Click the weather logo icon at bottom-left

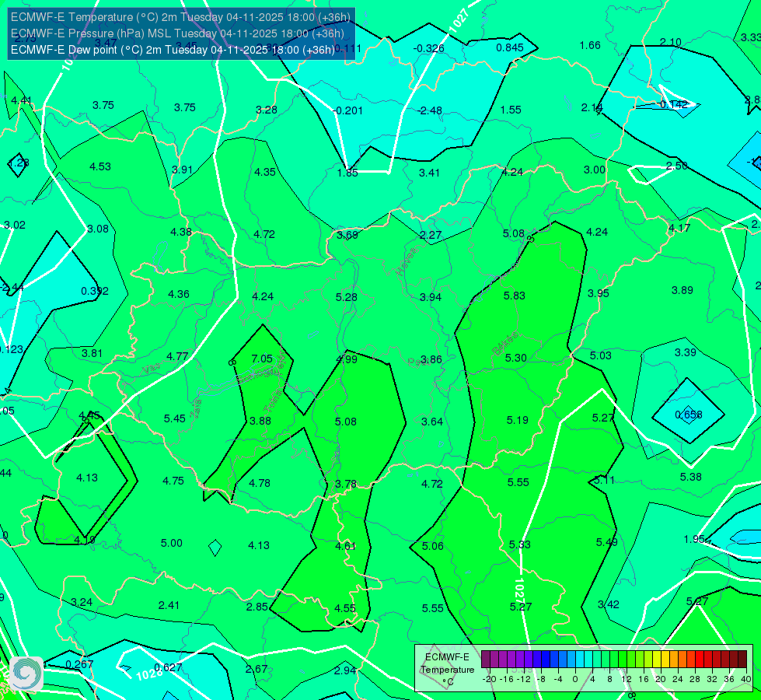[x=26, y=674]
